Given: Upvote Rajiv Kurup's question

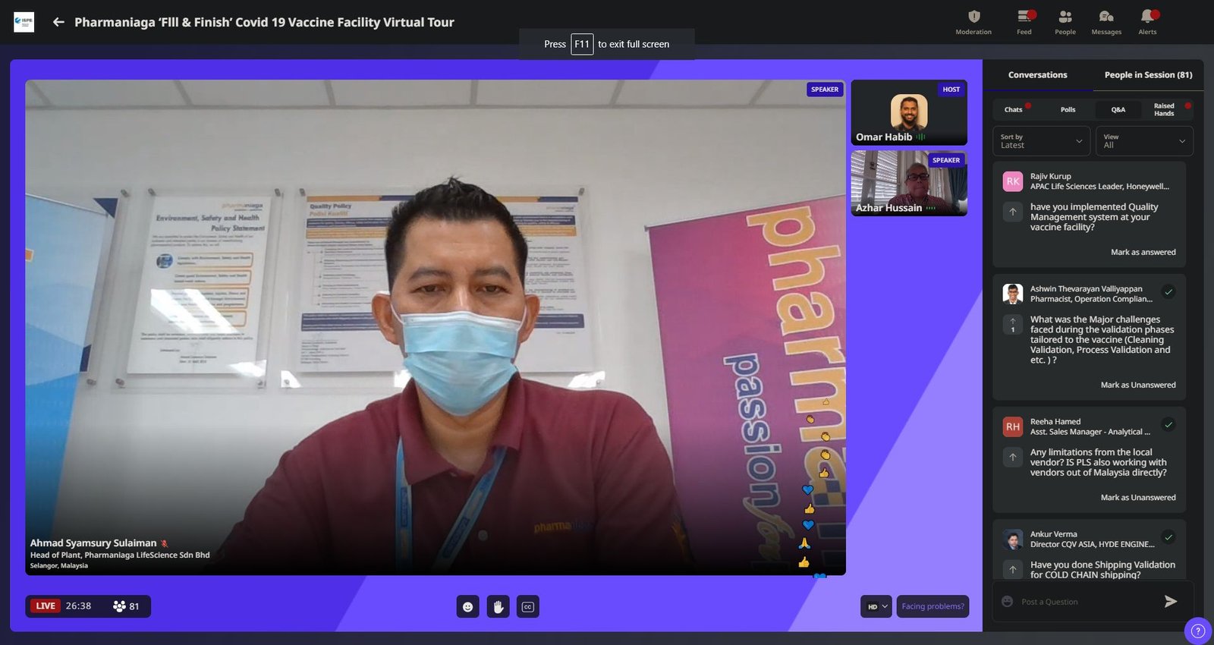Looking at the screenshot, I should click(1013, 212).
